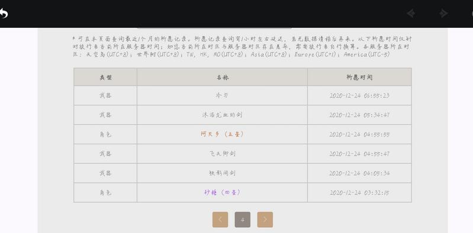Click the 名称 column header
The height and width of the screenshot is (233, 473).
tap(222, 77)
